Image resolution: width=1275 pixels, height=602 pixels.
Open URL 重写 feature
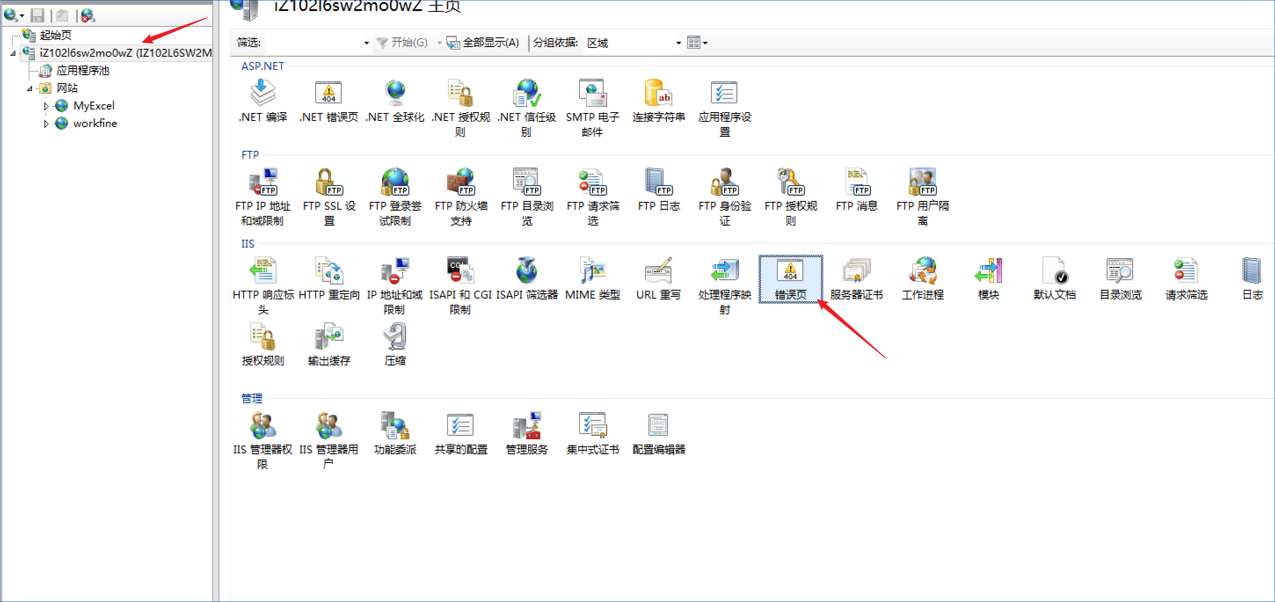click(659, 278)
